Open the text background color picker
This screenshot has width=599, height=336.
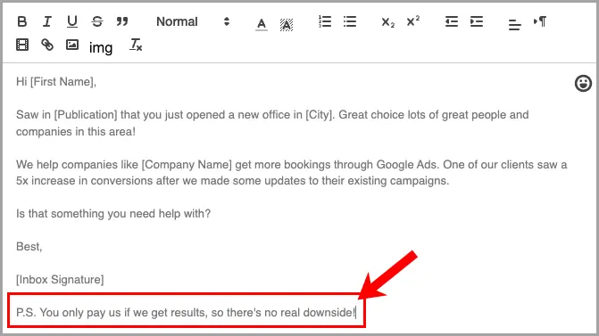point(287,24)
